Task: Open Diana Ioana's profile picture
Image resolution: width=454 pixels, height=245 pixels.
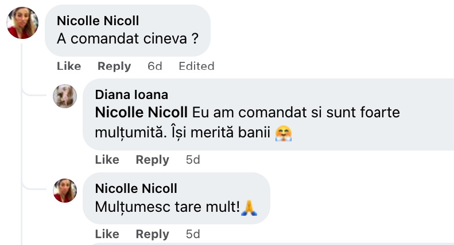Action: [65, 96]
